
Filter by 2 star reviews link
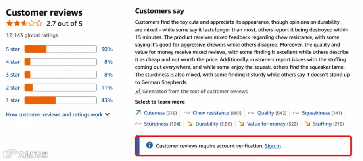point(13,88)
